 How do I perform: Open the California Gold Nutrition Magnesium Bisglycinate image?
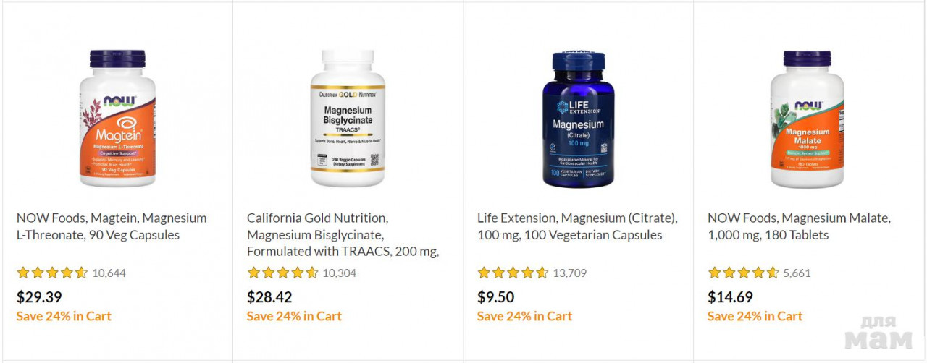pyautogui.click(x=348, y=119)
